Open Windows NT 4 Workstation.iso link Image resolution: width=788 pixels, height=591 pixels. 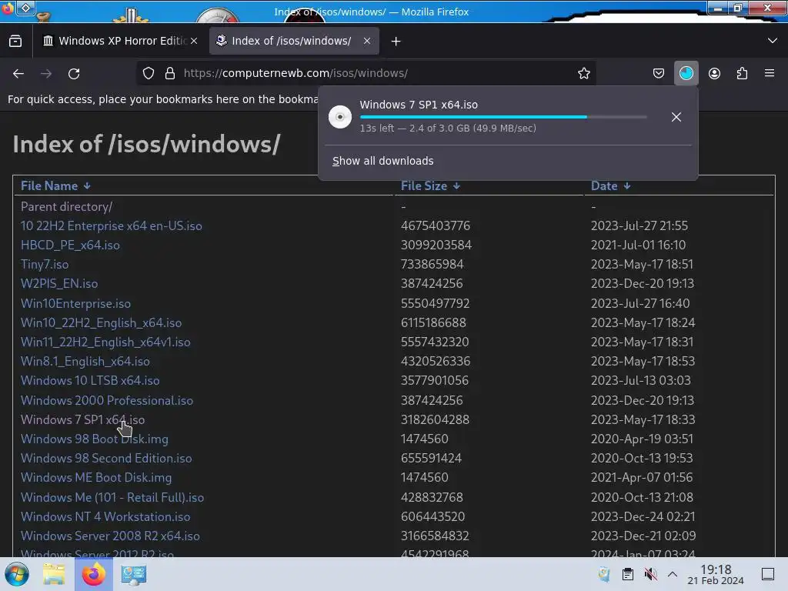pos(105,516)
